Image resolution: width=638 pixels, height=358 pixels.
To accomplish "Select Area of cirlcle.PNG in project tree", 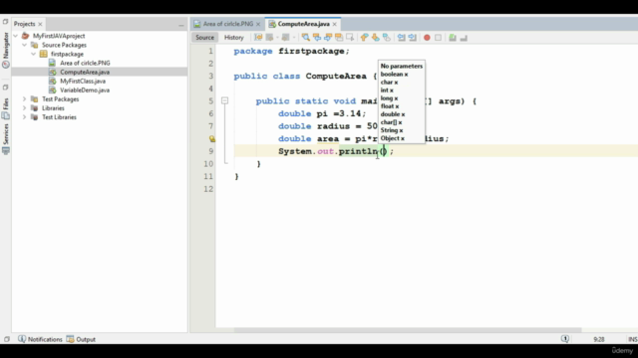I will pyautogui.click(x=85, y=63).
